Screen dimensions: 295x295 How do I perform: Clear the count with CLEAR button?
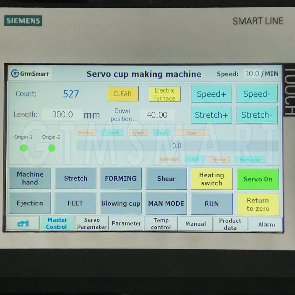pyautogui.click(x=122, y=94)
